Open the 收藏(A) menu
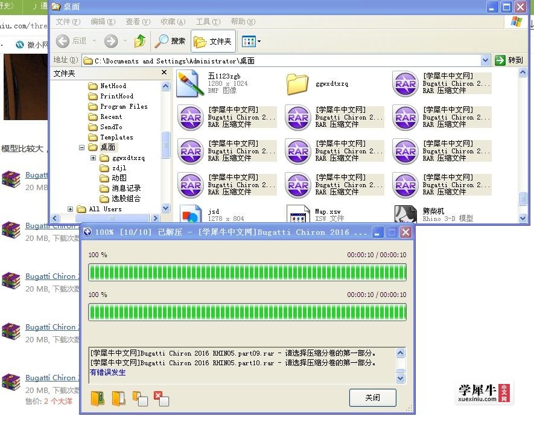 click(173, 22)
